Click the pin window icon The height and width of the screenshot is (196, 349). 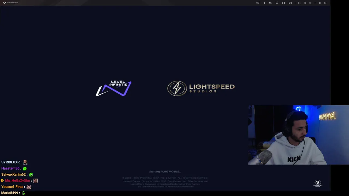point(305,3)
